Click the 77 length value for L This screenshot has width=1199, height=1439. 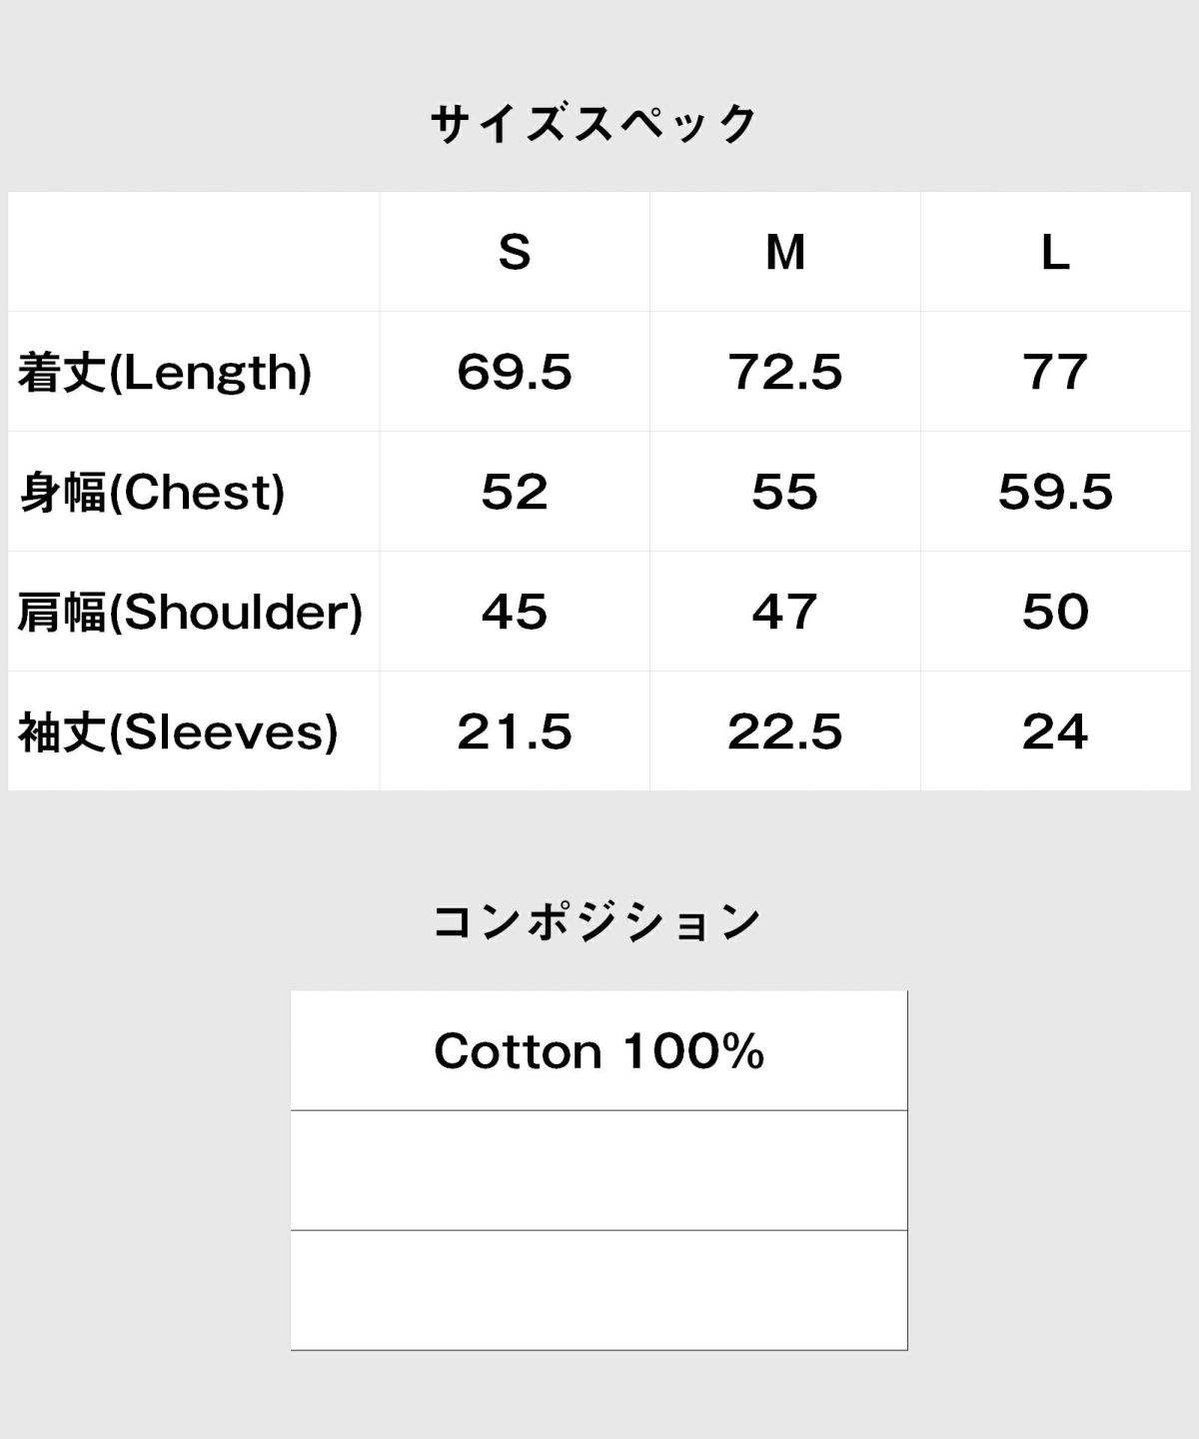point(1055,373)
